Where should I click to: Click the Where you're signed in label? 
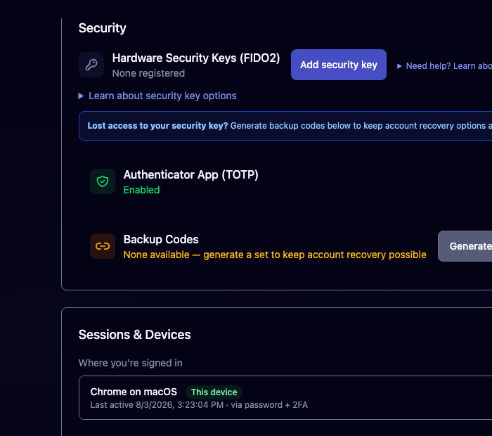pos(131,363)
